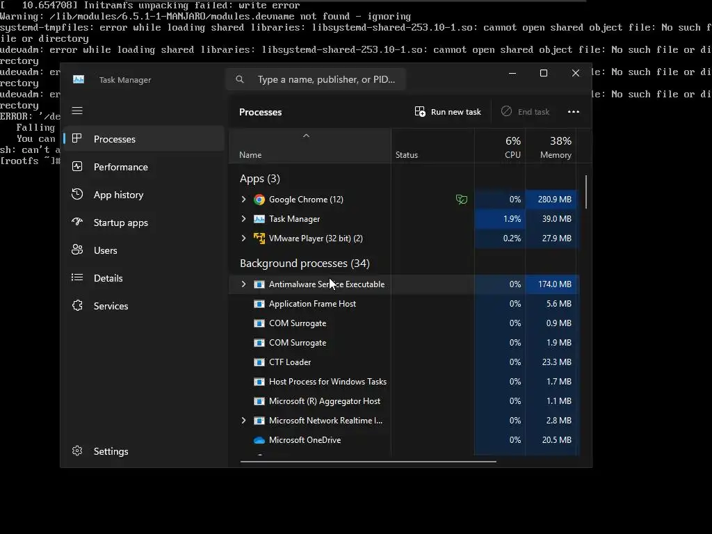Viewport: 712px width, 534px height.
Task: Click the VMware Player process icon
Action: tap(259, 238)
